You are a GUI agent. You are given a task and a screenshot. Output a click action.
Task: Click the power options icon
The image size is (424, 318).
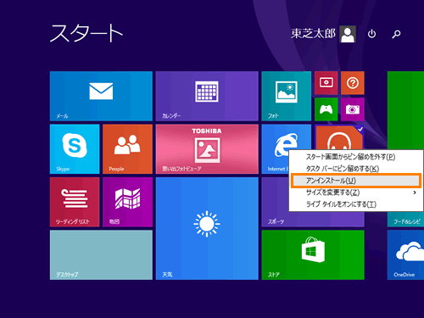pyautogui.click(x=371, y=34)
